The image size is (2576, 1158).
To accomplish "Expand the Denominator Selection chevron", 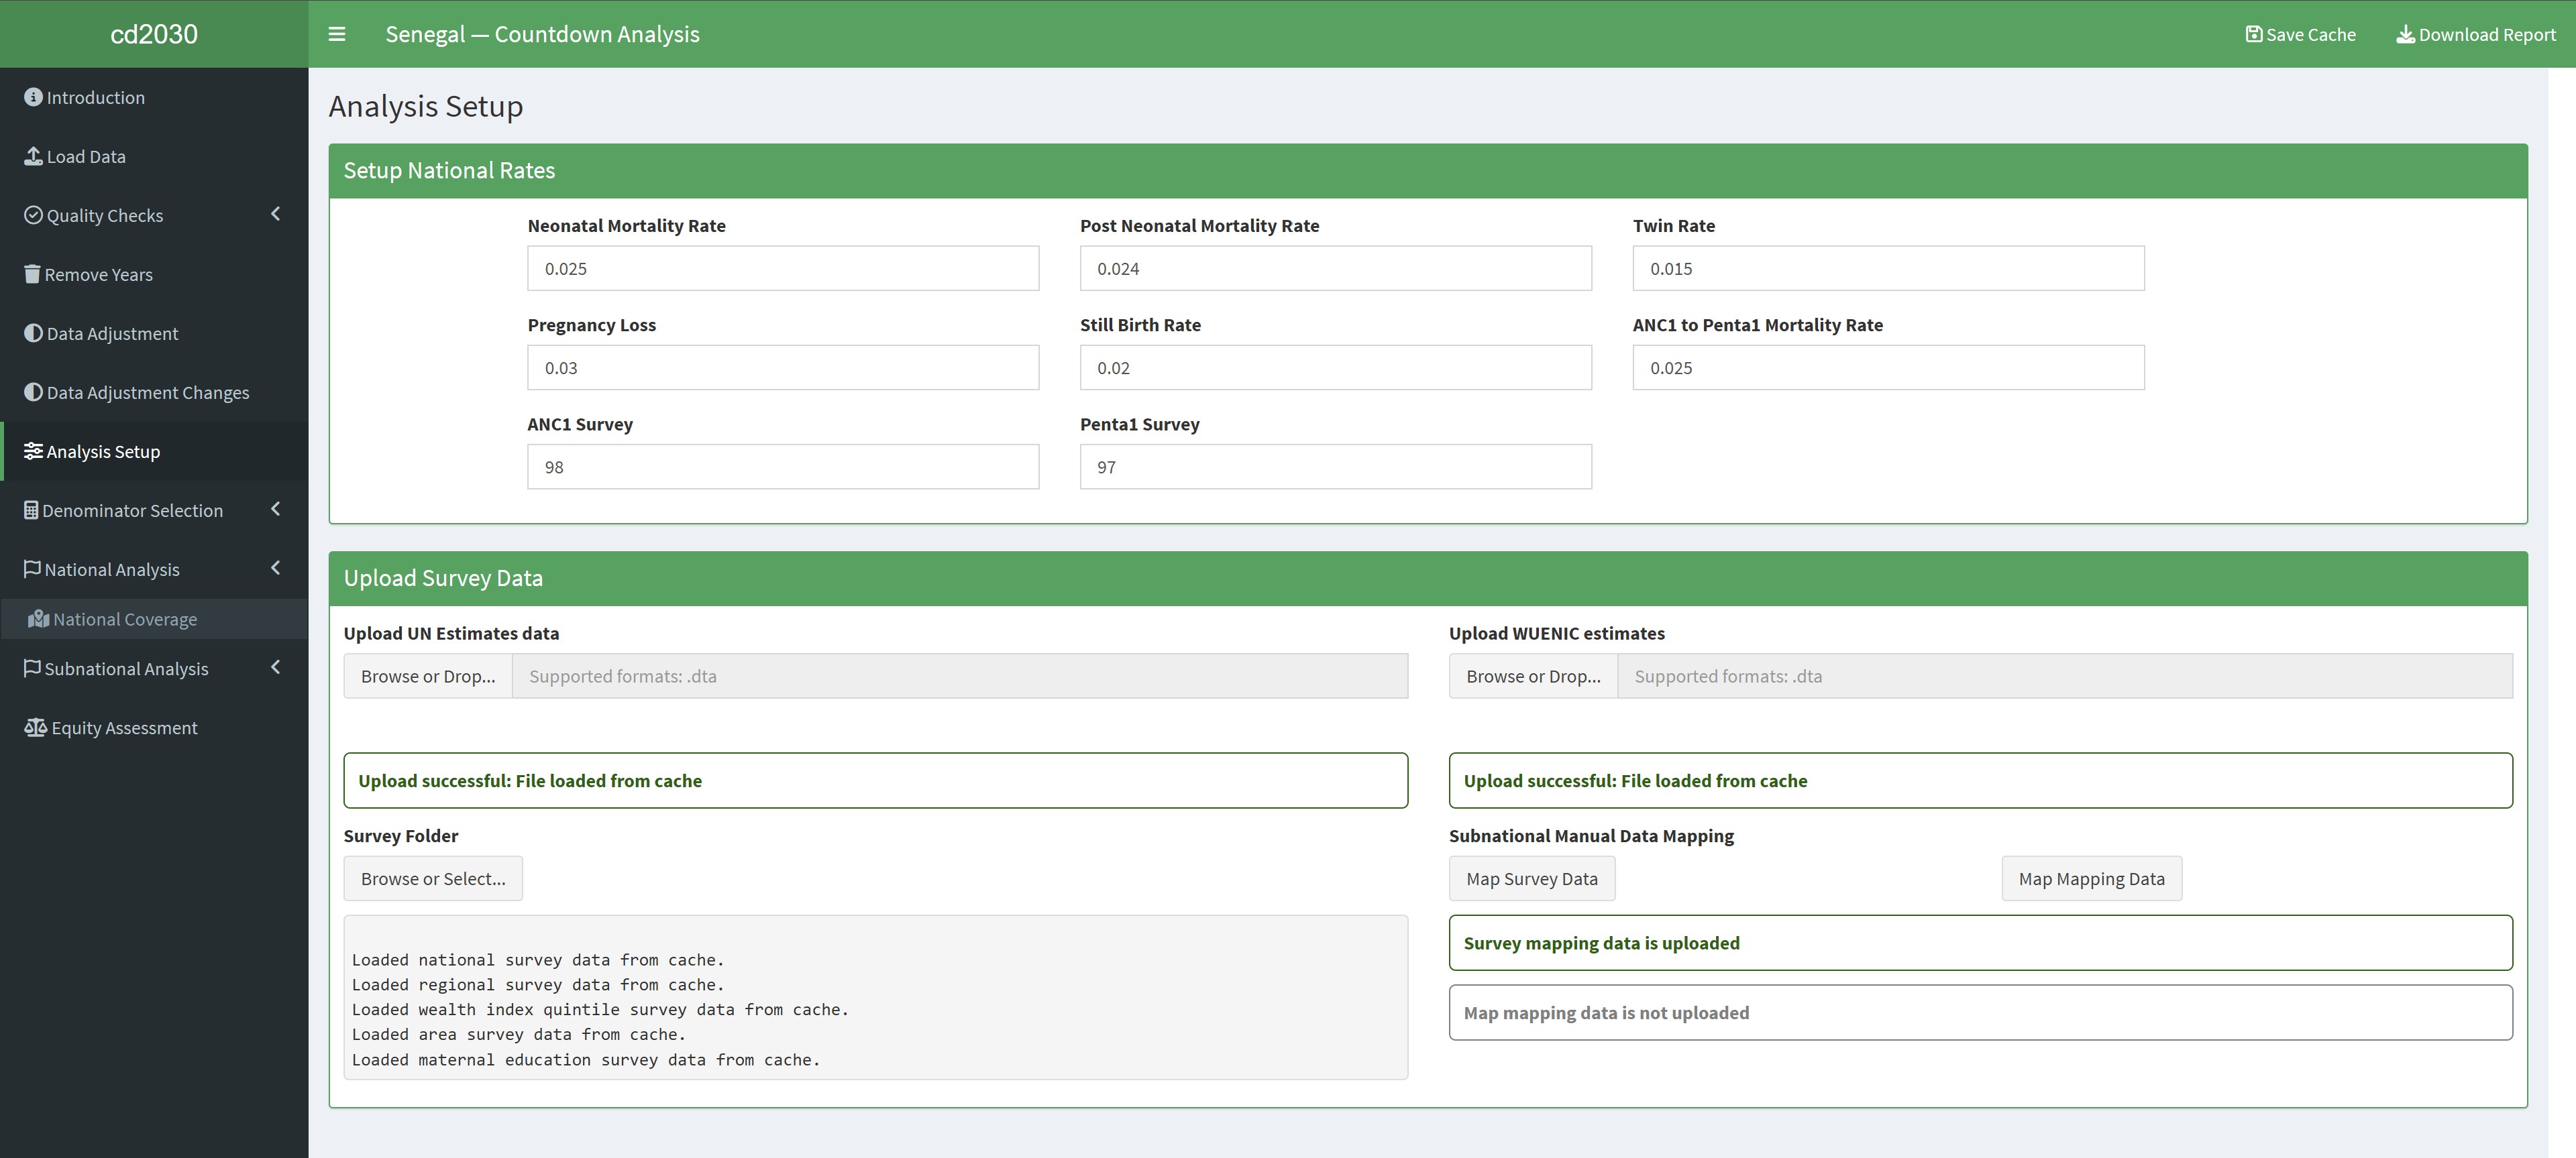I will coord(276,510).
